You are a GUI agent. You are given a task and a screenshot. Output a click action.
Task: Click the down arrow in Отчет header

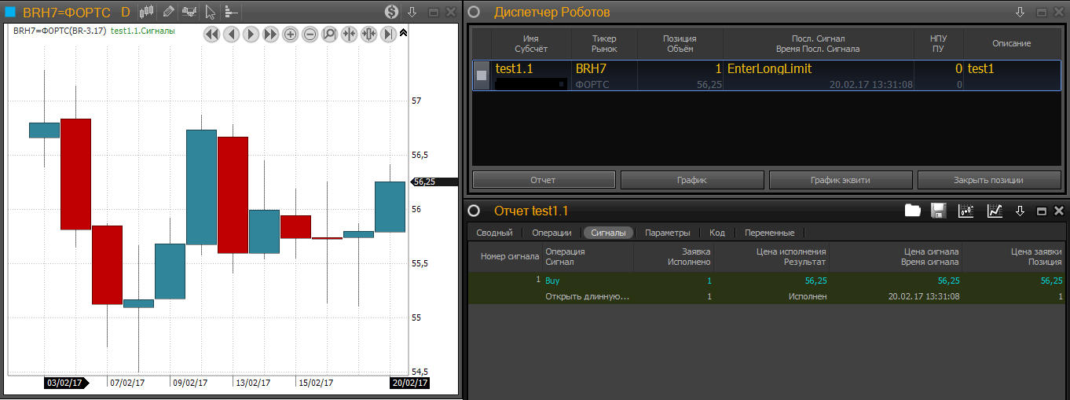pos(1020,211)
